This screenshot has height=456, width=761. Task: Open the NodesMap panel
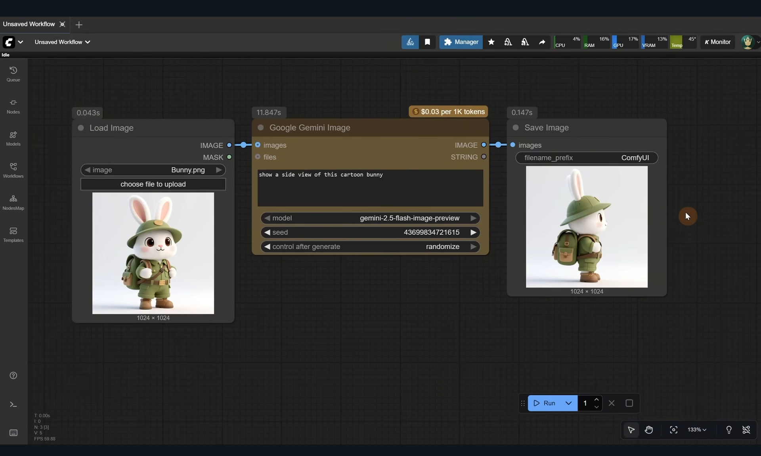pos(13,202)
